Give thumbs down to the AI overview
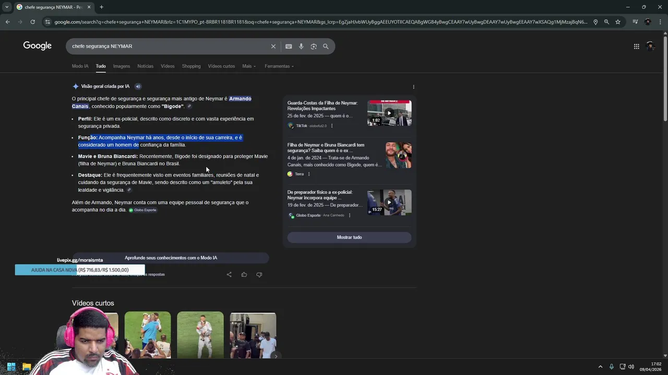Image resolution: width=668 pixels, height=375 pixels. [x=259, y=274]
